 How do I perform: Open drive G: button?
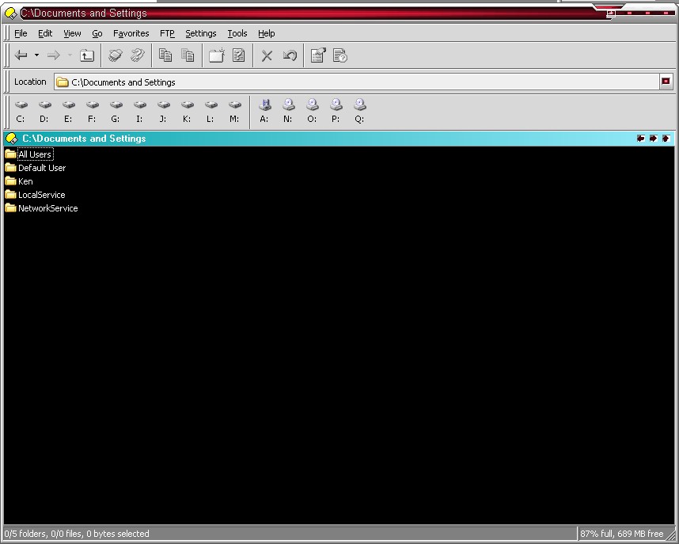(116, 112)
